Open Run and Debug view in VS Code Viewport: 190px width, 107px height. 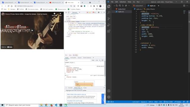point(109,25)
